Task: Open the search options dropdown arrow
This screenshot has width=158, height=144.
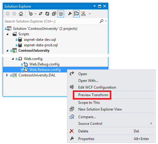Action: pyautogui.click(x=106, y=21)
